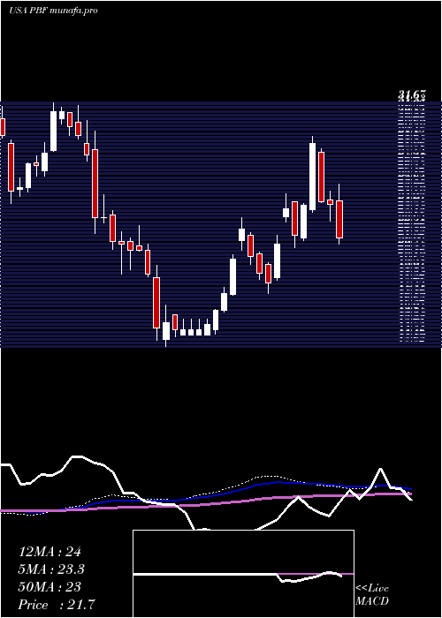
Task: Select the 5MA : 23.3 readout
Action: (x=51, y=569)
